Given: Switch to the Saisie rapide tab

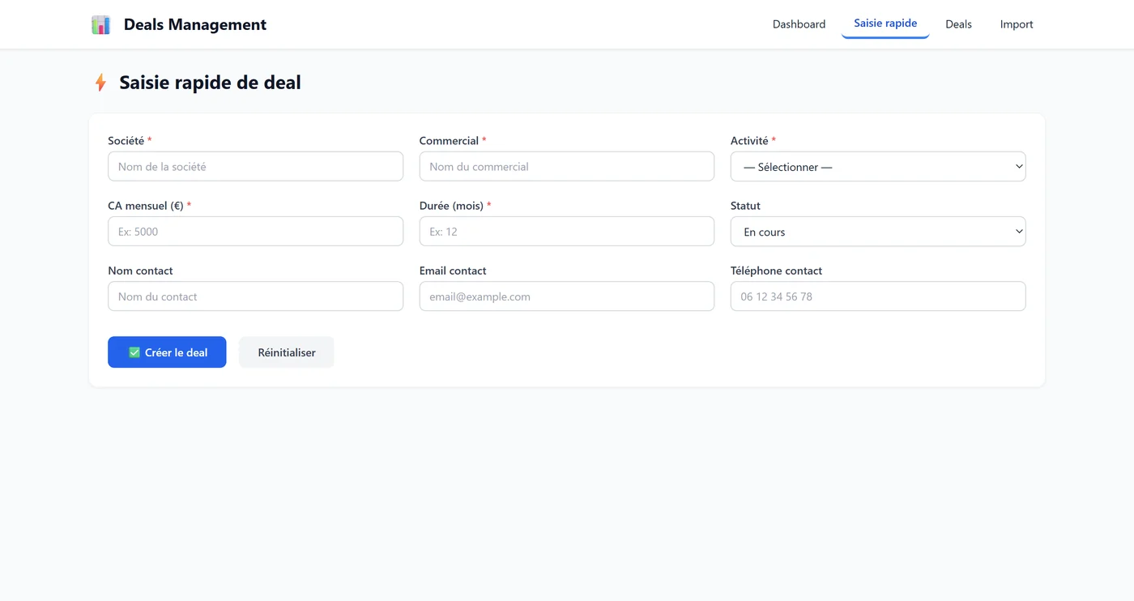Looking at the screenshot, I should point(885,23).
